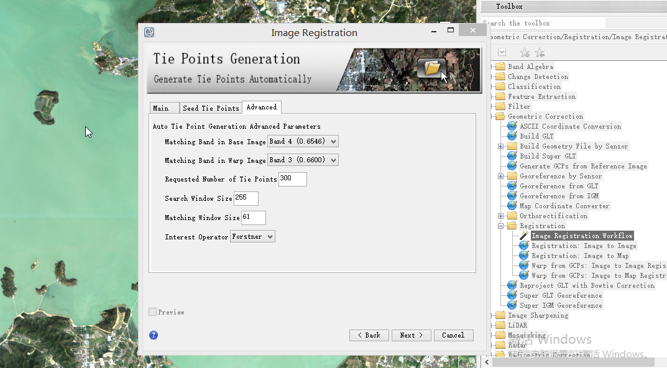The height and width of the screenshot is (368, 667).
Task: Expand the Build Geometry File by Sensor folder
Action: coord(500,146)
